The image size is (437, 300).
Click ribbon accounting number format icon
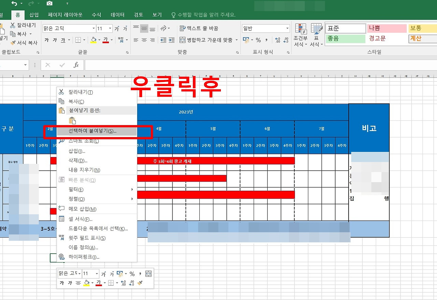pyautogui.click(x=246, y=40)
